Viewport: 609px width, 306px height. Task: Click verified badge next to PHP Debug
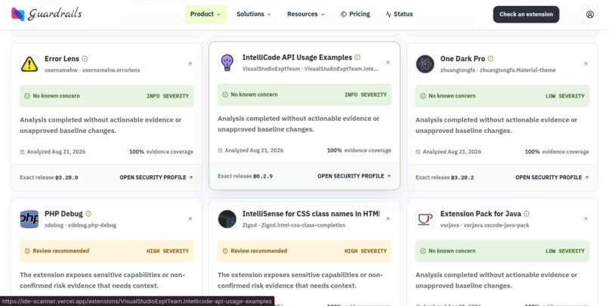(88, 214)
